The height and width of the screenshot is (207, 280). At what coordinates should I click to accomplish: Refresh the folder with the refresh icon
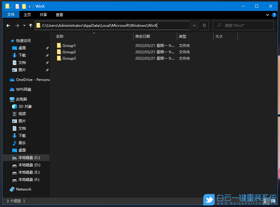[x=204, y=26]
